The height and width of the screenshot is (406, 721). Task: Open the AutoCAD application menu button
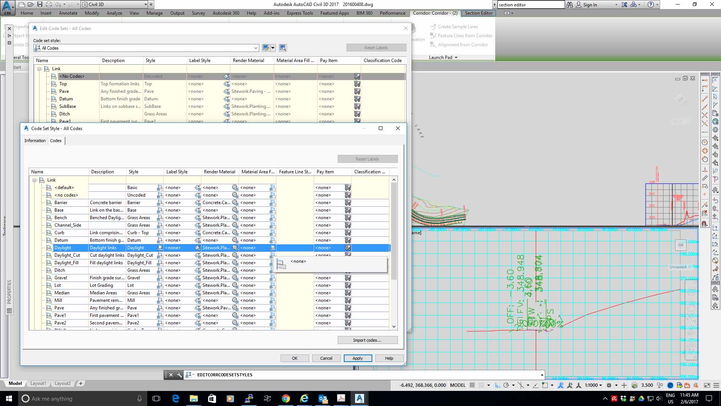point(7,7)
